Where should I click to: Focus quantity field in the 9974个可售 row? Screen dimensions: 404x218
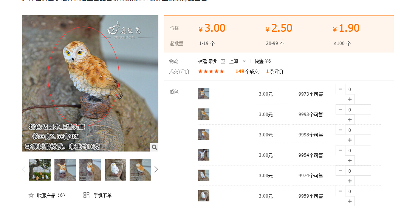coord(358,171)
